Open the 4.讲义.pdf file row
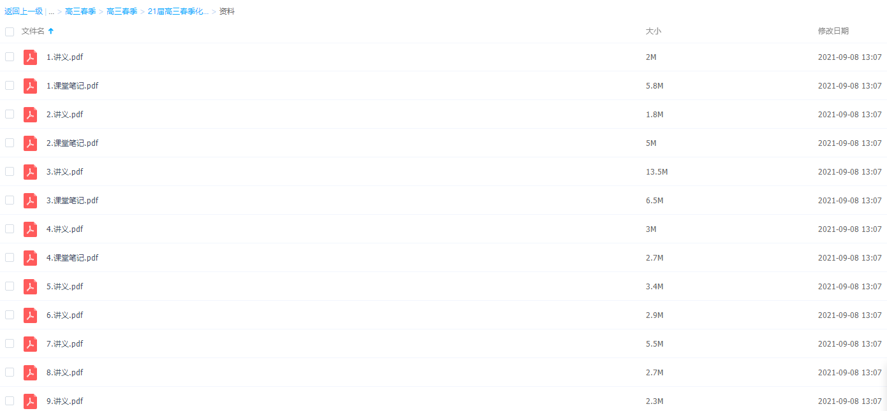Screen dimensions: 887x411 click(x=443, y=229)
